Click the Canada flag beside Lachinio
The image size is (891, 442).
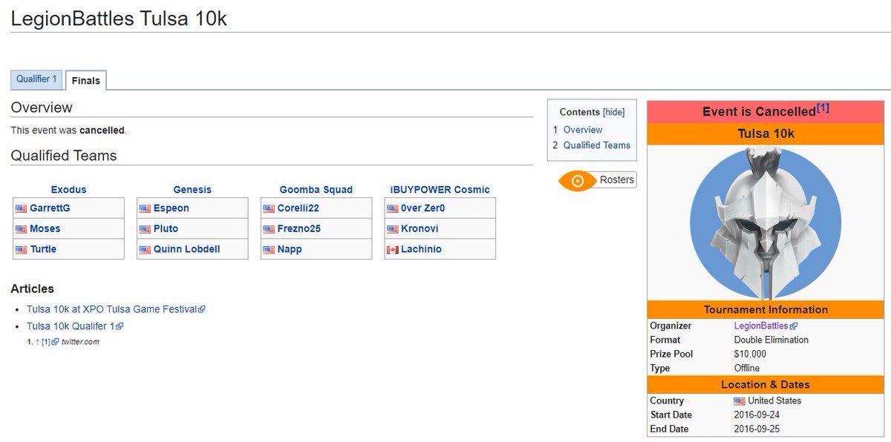(x=393, y=250)
